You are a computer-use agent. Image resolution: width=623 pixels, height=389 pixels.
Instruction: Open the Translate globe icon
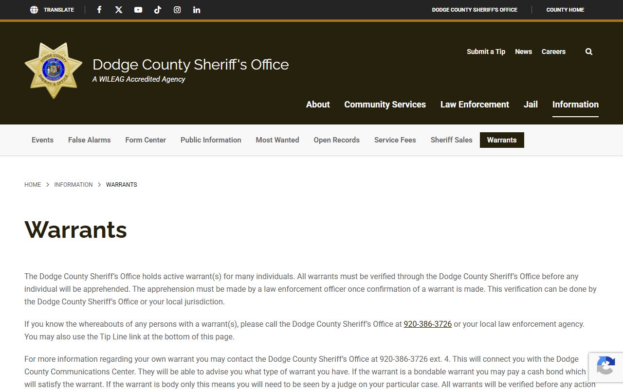point(34,10)
